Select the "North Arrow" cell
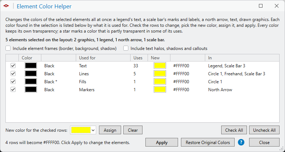Screen dimensions: 285x152 pyautogui.click(x=220, y=90)
